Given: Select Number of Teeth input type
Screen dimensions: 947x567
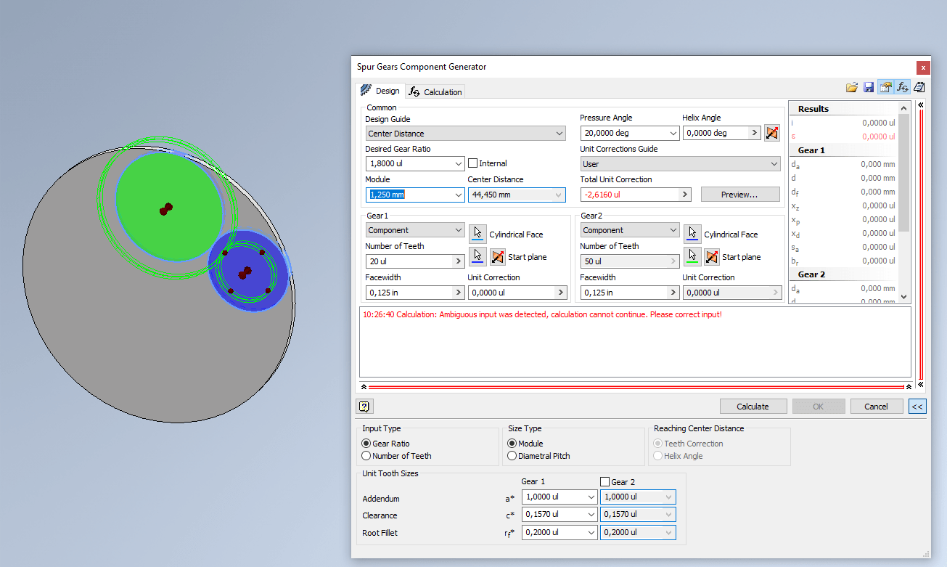Looking at the screenshot, I should [366, 456].
